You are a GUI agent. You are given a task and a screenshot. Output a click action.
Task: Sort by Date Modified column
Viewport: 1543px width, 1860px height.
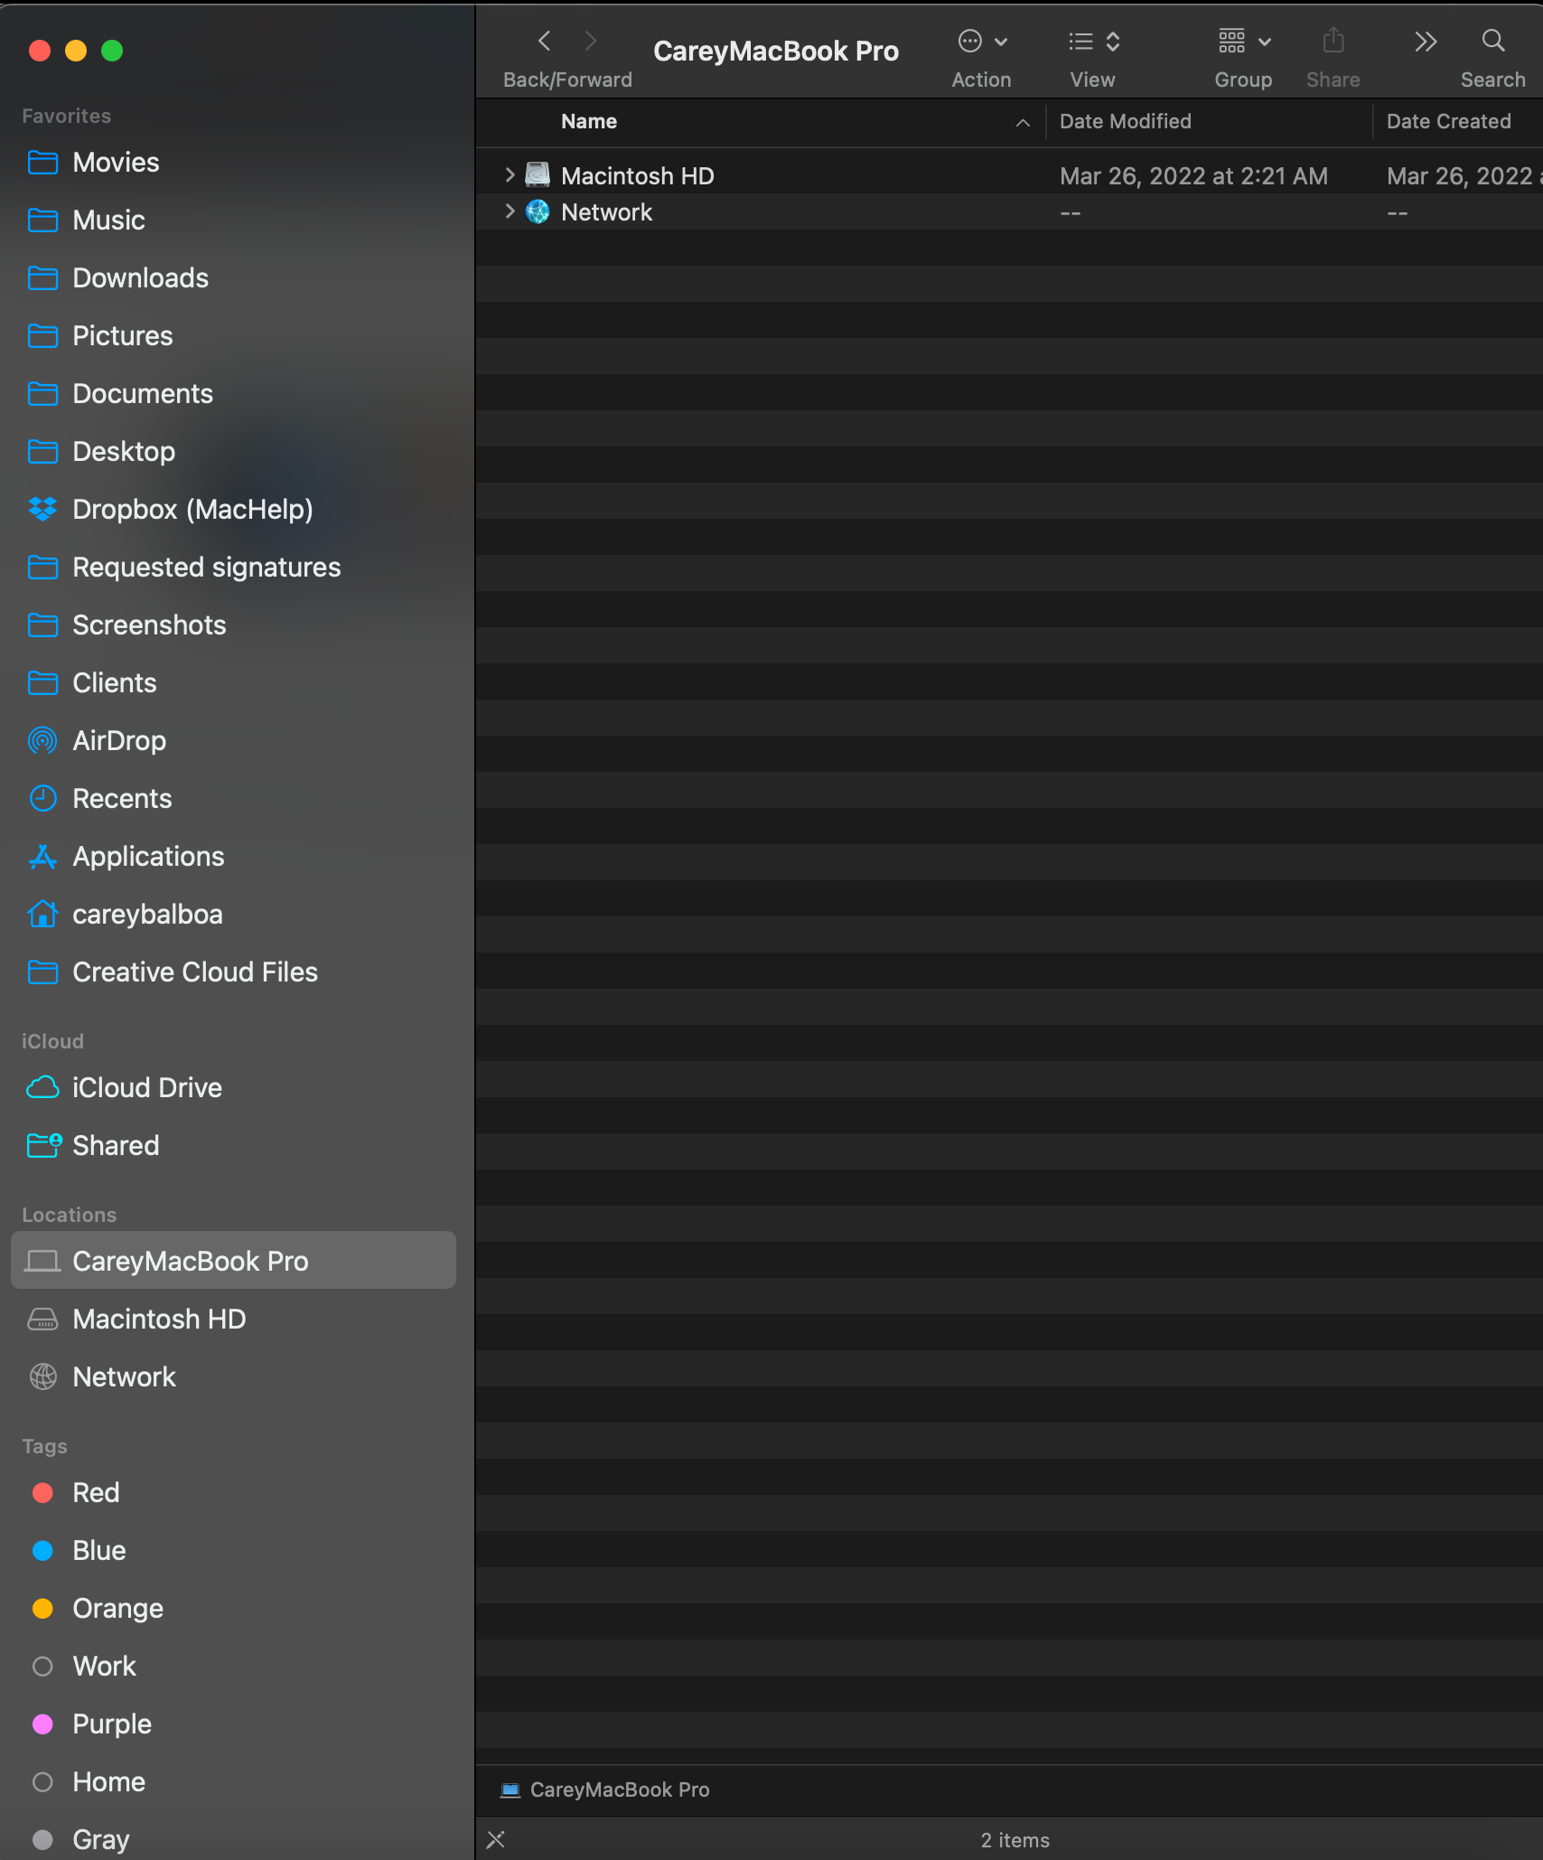pos(1209,121)
